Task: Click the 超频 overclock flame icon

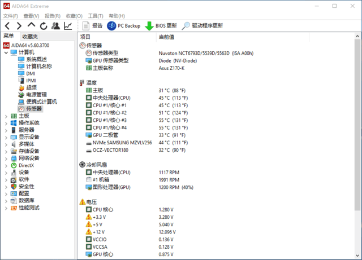Action: pos(21,88)
